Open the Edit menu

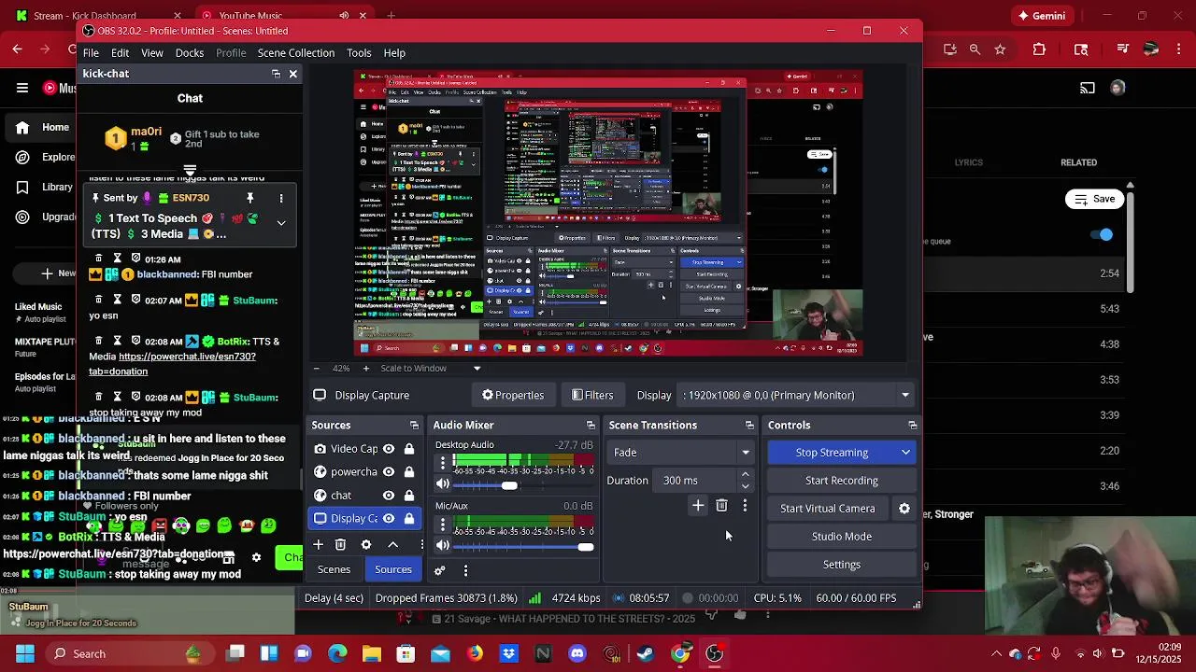point(121,53)
